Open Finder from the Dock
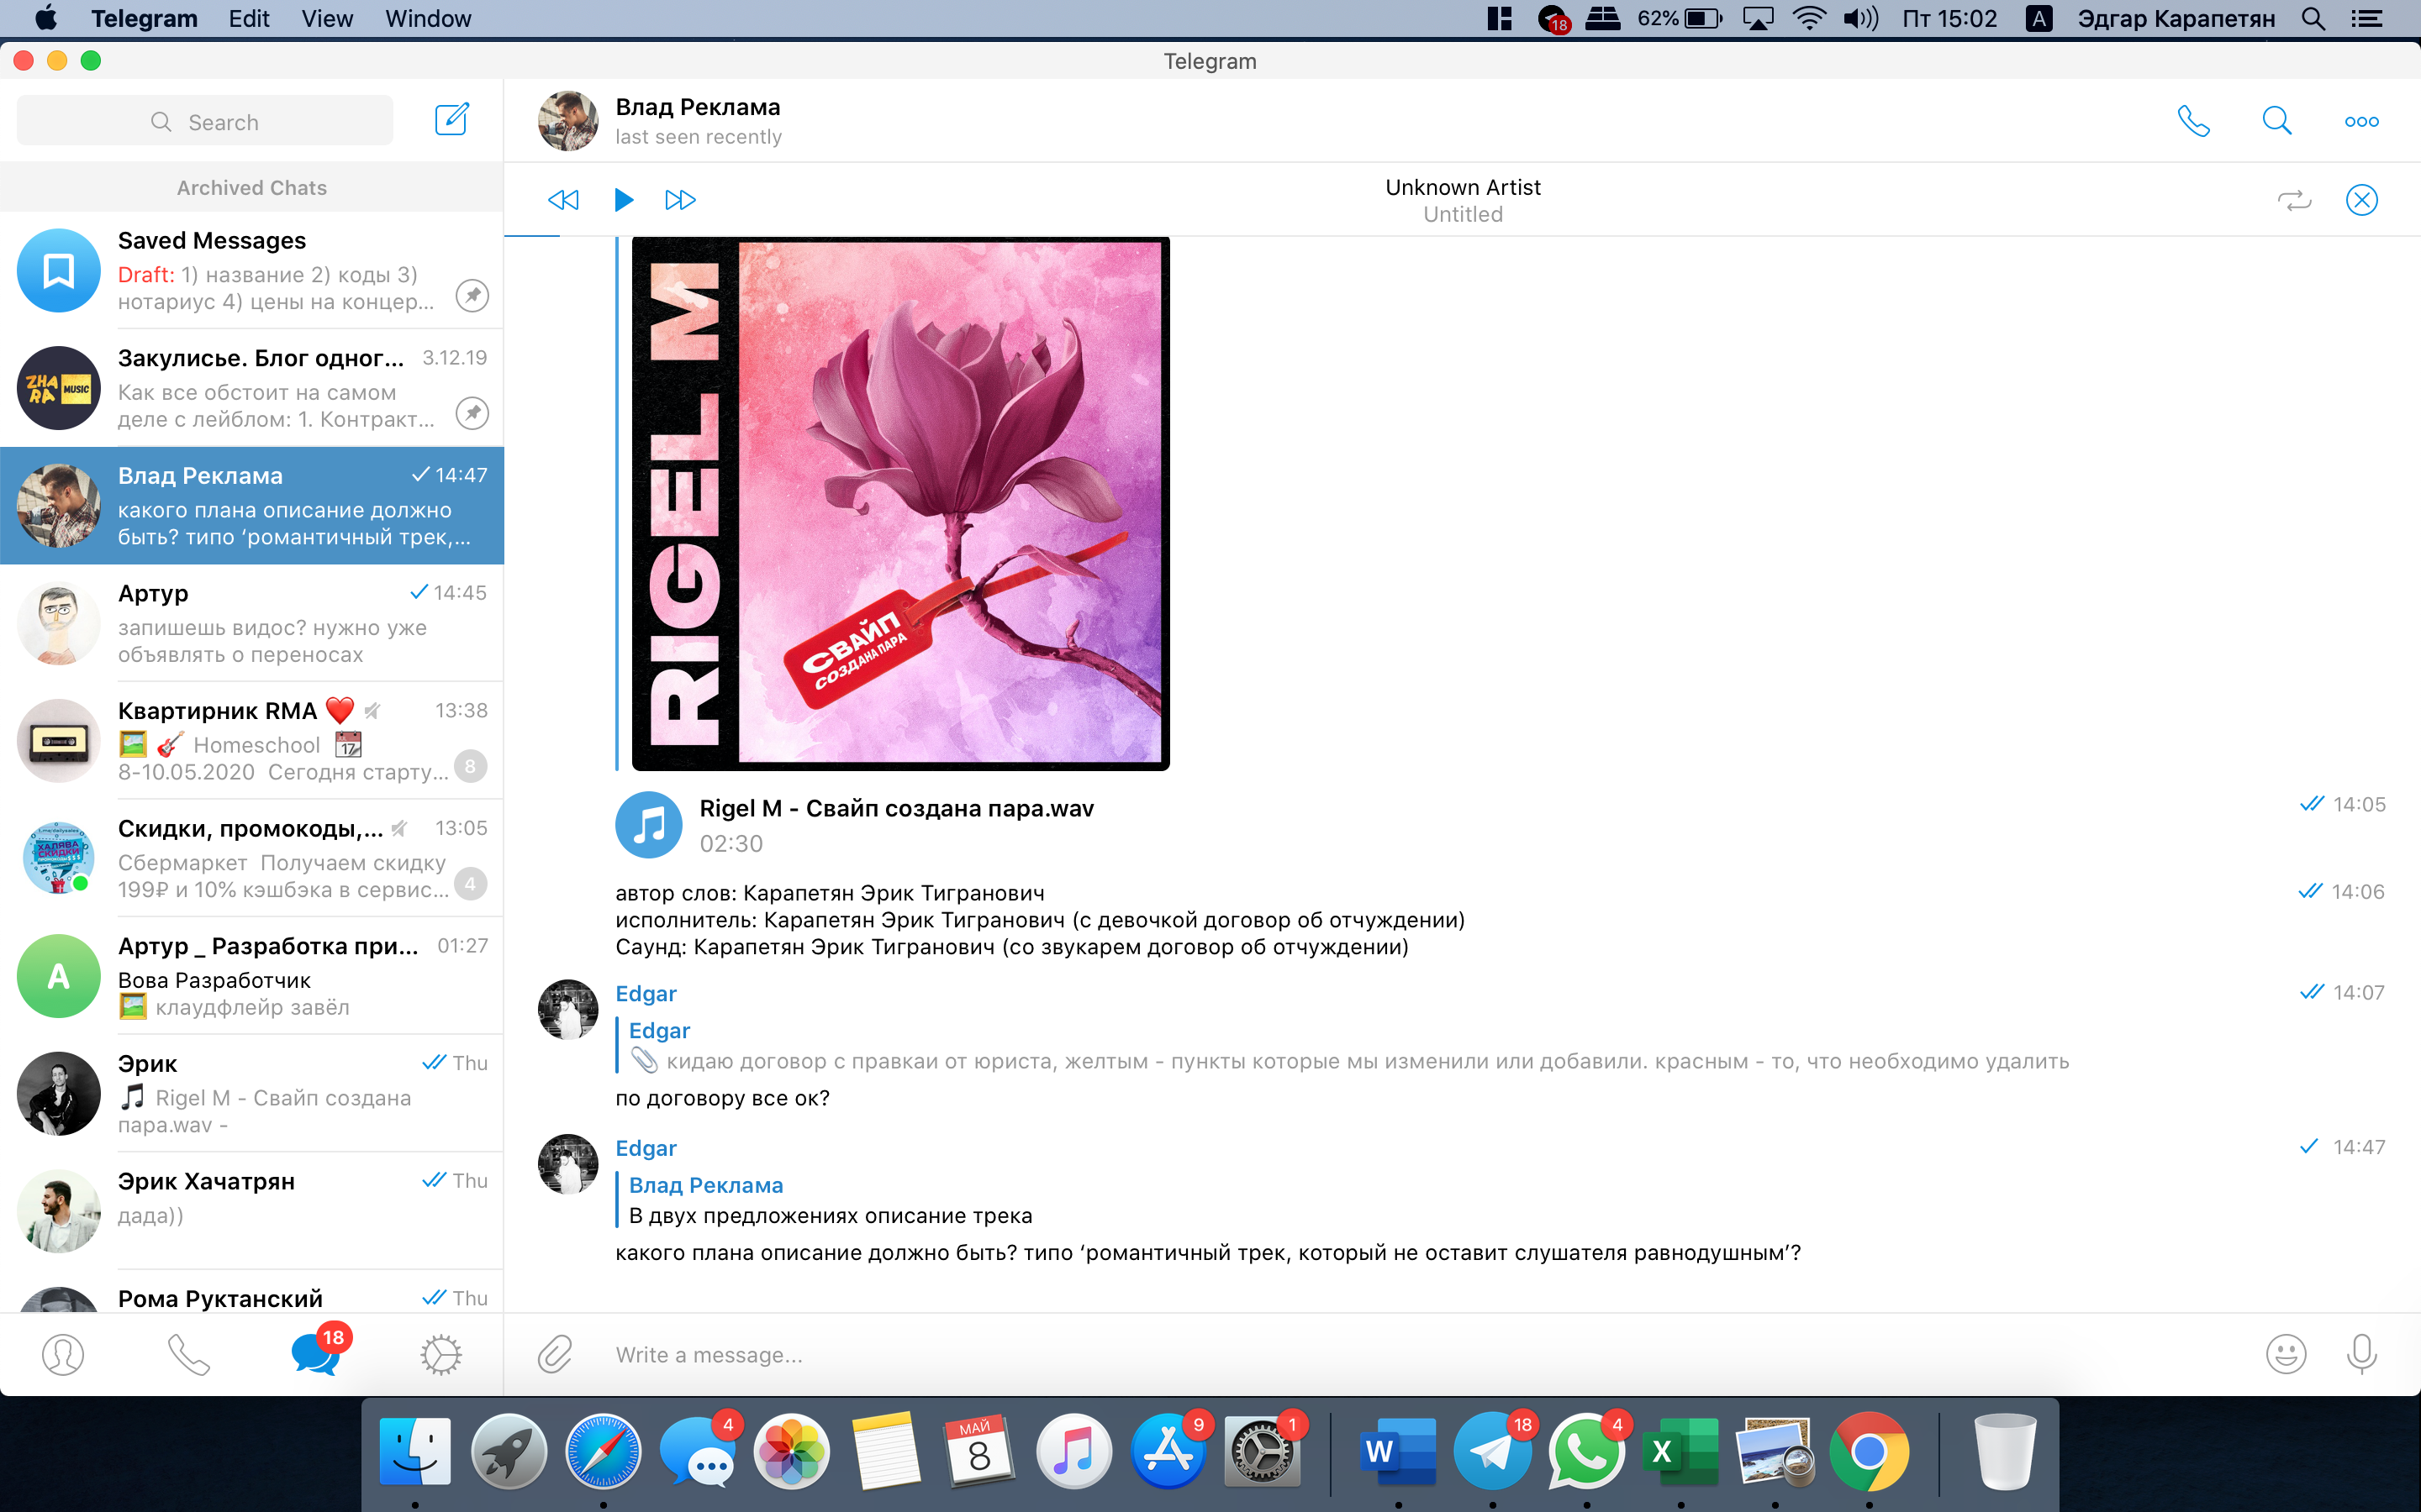This screenshot has height=1512, width=2421. click(415, 1451)
